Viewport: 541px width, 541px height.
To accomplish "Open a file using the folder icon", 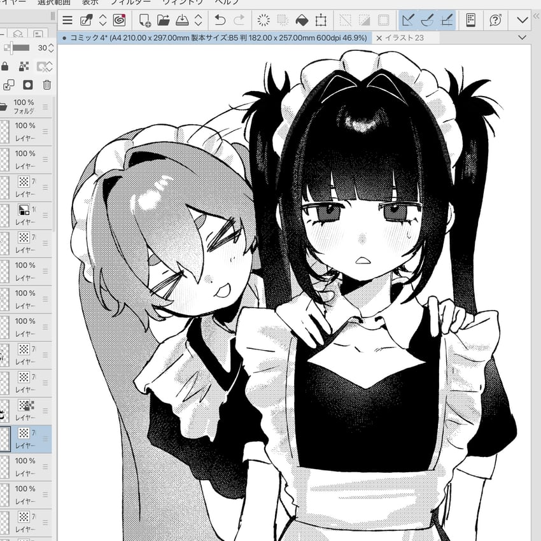I will click(x=163, y=20).
